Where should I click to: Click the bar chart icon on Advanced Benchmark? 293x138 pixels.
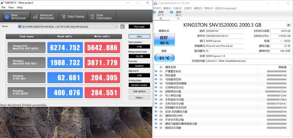(x=35, y=16)
